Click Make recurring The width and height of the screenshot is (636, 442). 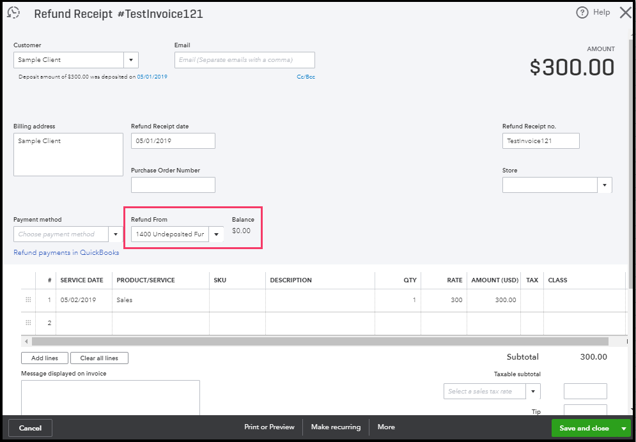tap(336, 427)
